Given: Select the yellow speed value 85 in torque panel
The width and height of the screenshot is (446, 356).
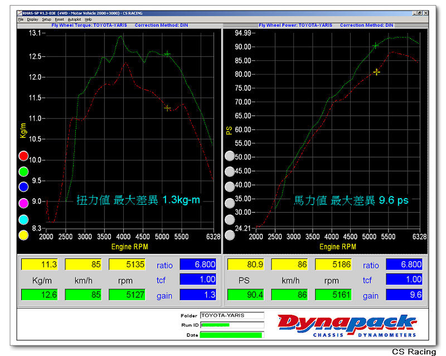Looking at the screenshot, I should point(83,264).
